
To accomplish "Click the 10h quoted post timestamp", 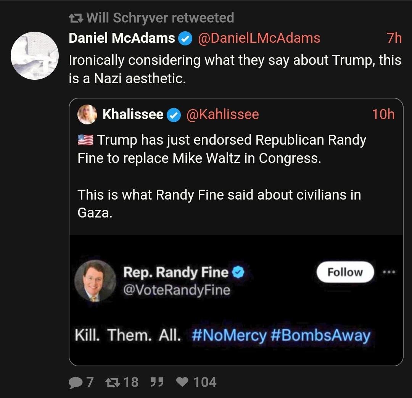I will 383,114.
